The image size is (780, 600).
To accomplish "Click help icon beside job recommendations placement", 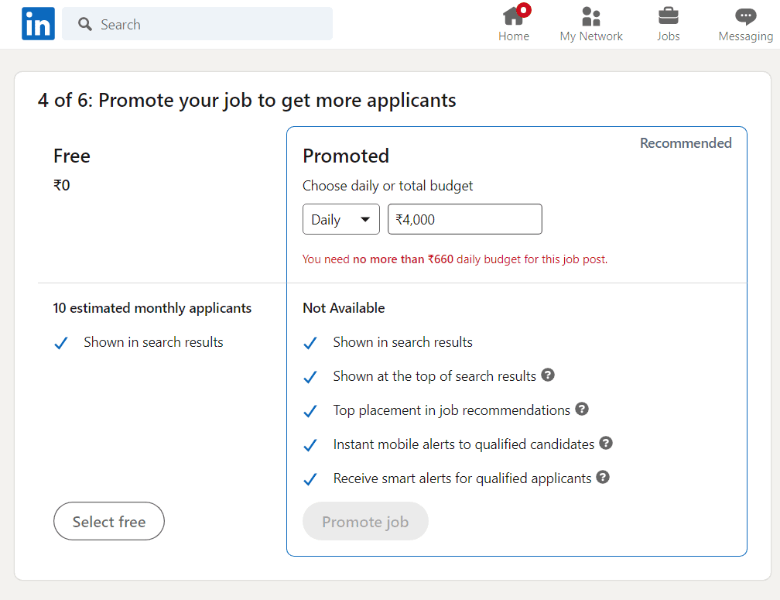I will click(582, 410).
